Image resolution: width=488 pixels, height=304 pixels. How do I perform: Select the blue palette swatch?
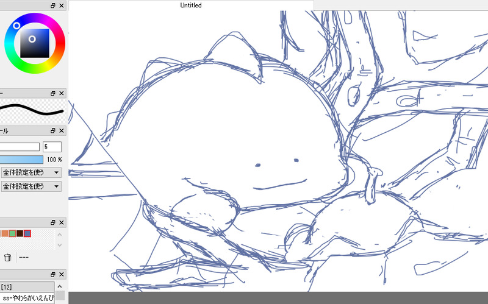pyautogui.click(x=27, y=233)
